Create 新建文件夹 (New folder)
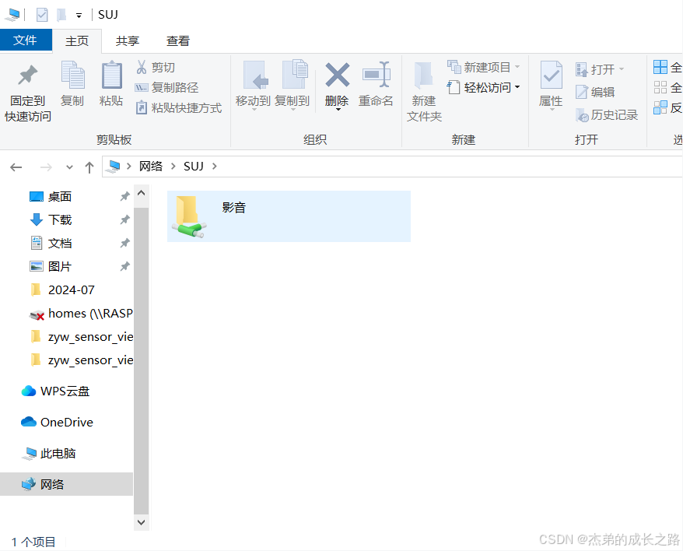 (424, 93)
